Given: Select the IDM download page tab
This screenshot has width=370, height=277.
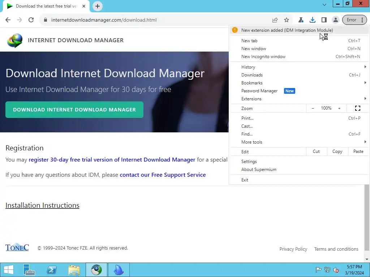Looking at the screenshot, I should click(x=46, y=6).
